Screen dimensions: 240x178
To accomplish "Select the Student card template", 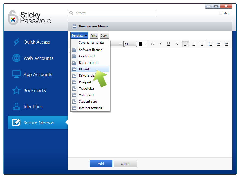I will pyautogui.click(x=90, y=102).
